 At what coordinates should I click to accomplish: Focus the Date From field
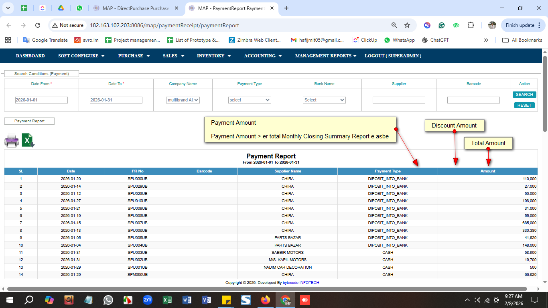[x=41, y=100]
